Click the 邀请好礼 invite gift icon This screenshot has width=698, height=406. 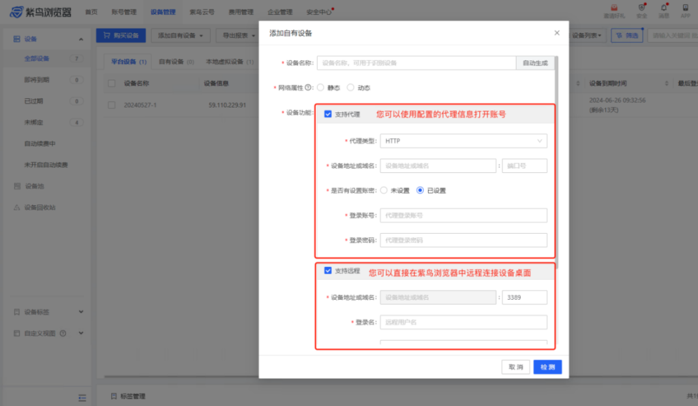[x=616, y=10]
